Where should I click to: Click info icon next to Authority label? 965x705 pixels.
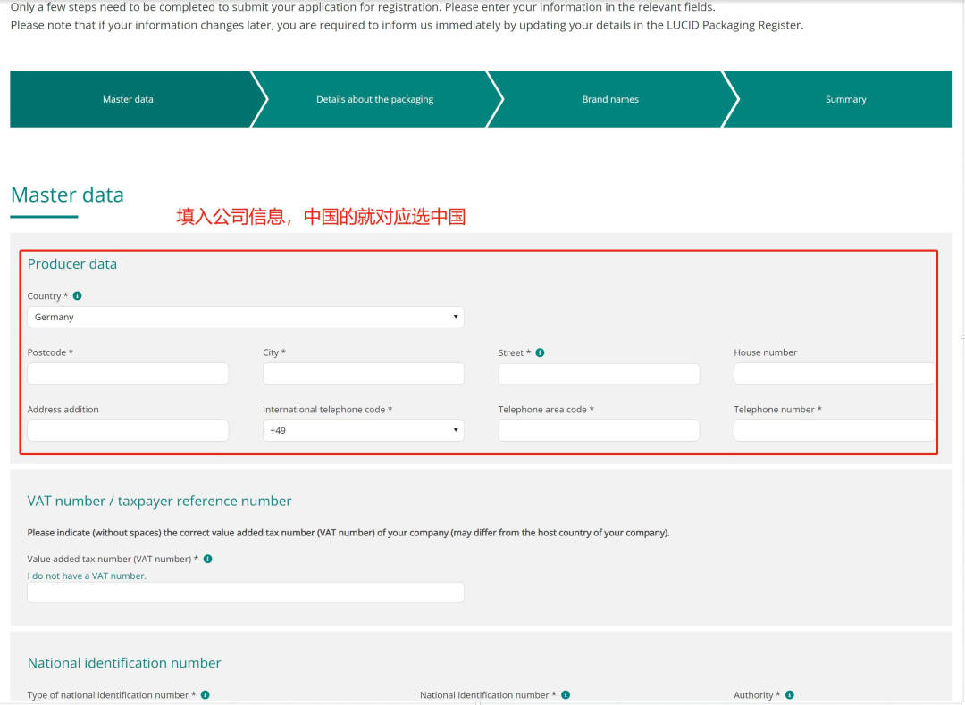790,694
